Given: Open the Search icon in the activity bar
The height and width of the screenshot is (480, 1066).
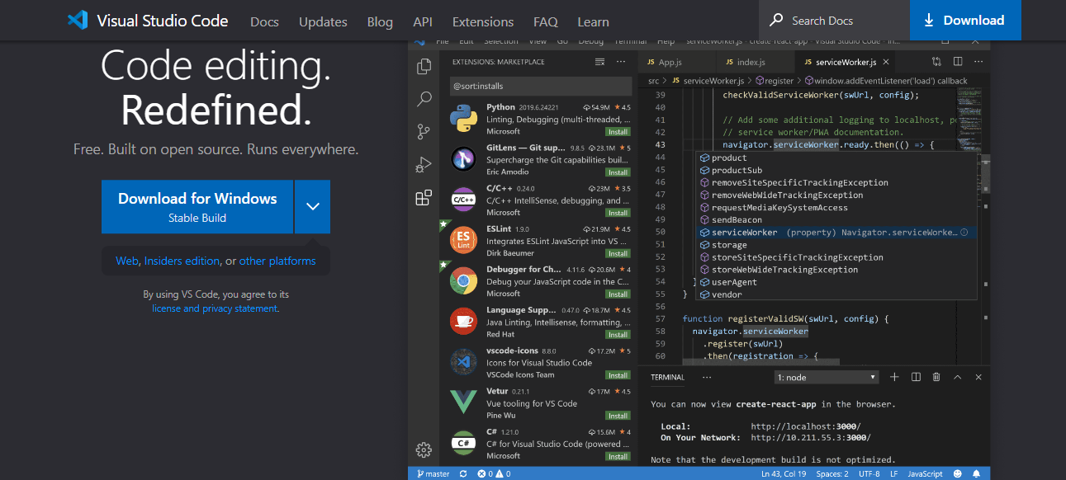Looking at the screenshot, I should (x=424, y=99).
